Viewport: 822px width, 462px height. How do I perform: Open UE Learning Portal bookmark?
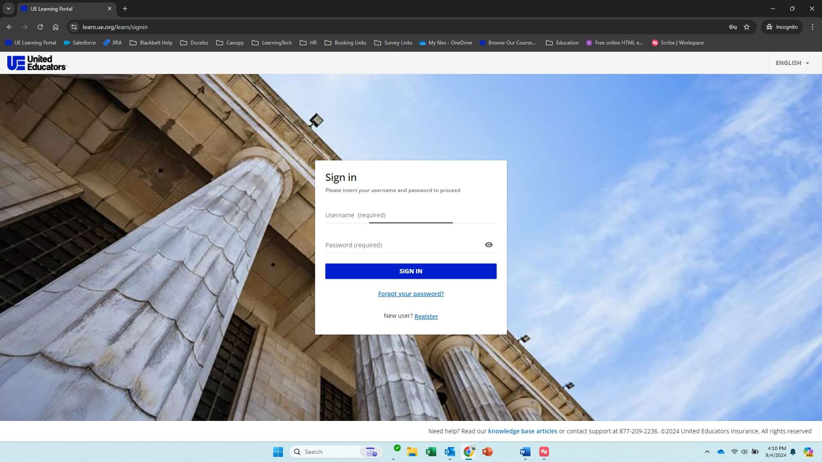(31, 43)
